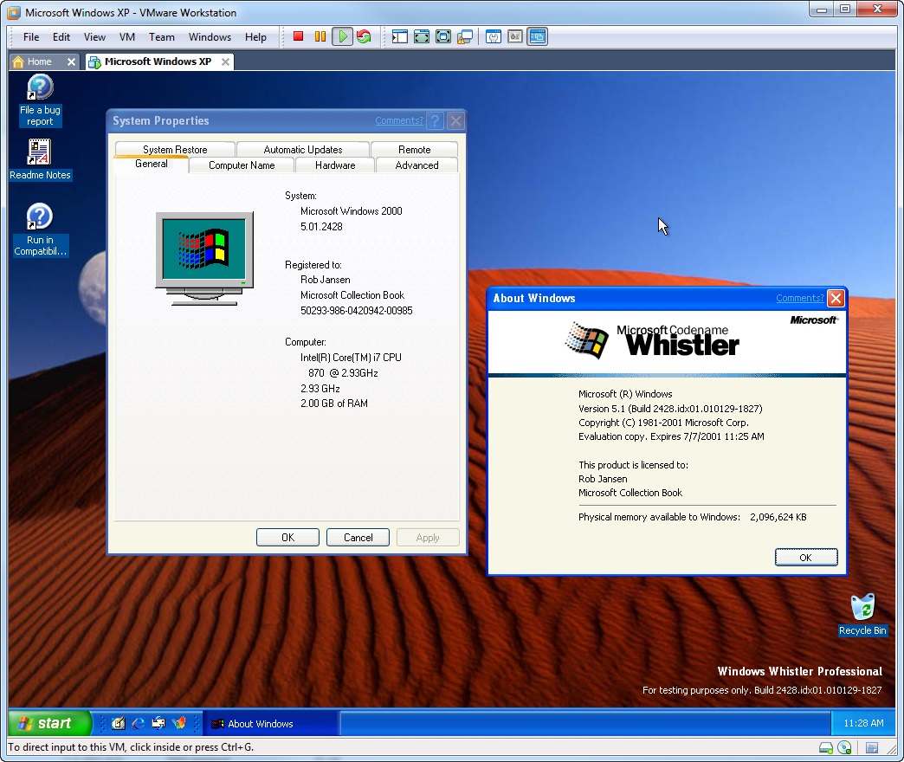The width and height of the screenshot is (904, 762).
Task: Click the '2.00 GB of RAM' text
Action: pos(334,404)
